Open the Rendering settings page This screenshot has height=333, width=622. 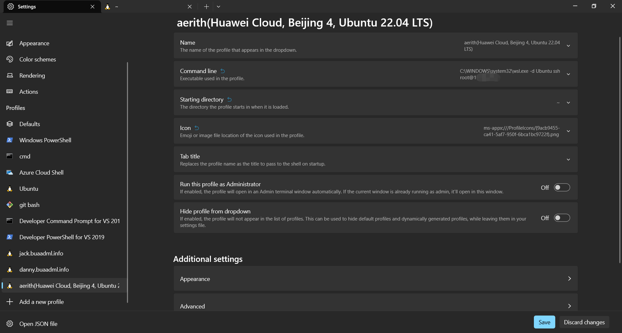64,76
